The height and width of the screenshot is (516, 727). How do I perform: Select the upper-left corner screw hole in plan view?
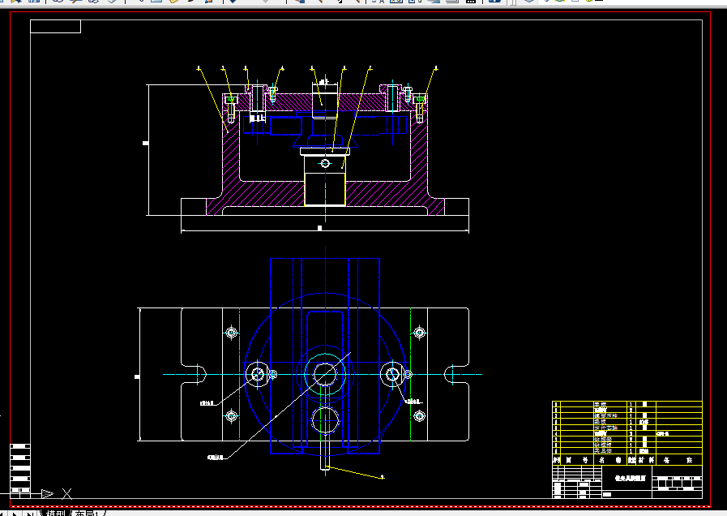[231, 333]
